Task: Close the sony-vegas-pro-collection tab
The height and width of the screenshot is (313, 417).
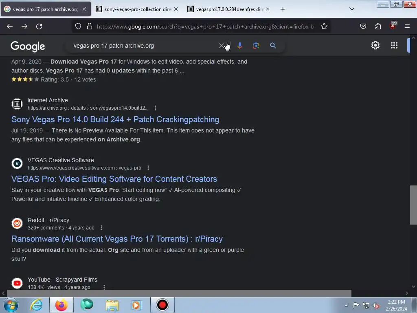Action: pyautogui.click(x=176, y=9)
